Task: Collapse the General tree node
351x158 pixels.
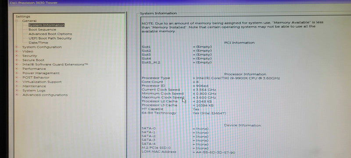Action: coord(16,21)
